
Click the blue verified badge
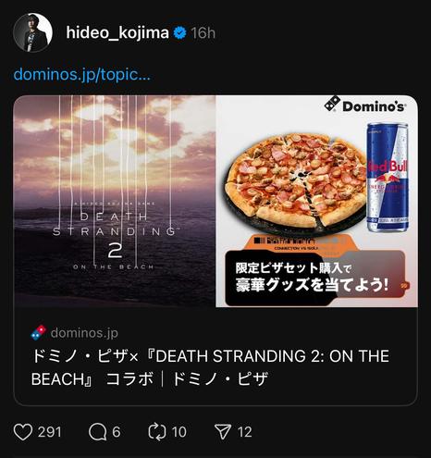(179, 32)
